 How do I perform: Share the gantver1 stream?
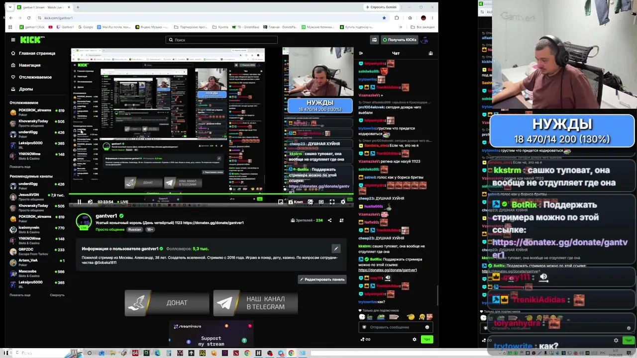(329, 220)
